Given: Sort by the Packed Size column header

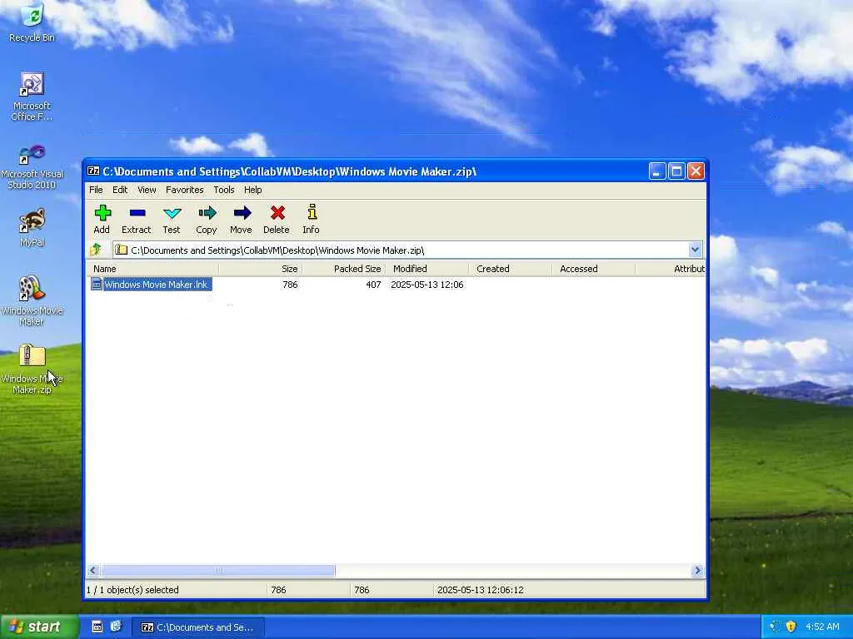Looking at the screenshot, I should (x=357, y=269).
